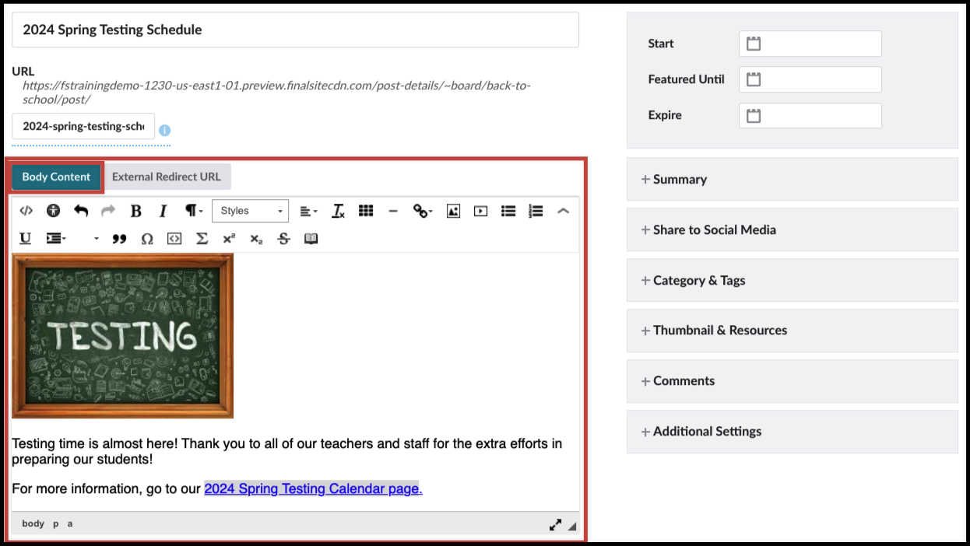Apply superscript formatting
The height and width of the screenshot is (546, 970).
pyautogui.click(x=229, y=238)
